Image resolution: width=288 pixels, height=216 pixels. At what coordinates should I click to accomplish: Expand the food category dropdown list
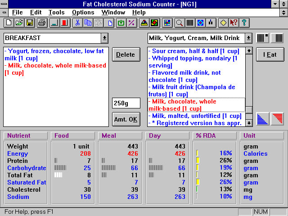click(248, 38)
